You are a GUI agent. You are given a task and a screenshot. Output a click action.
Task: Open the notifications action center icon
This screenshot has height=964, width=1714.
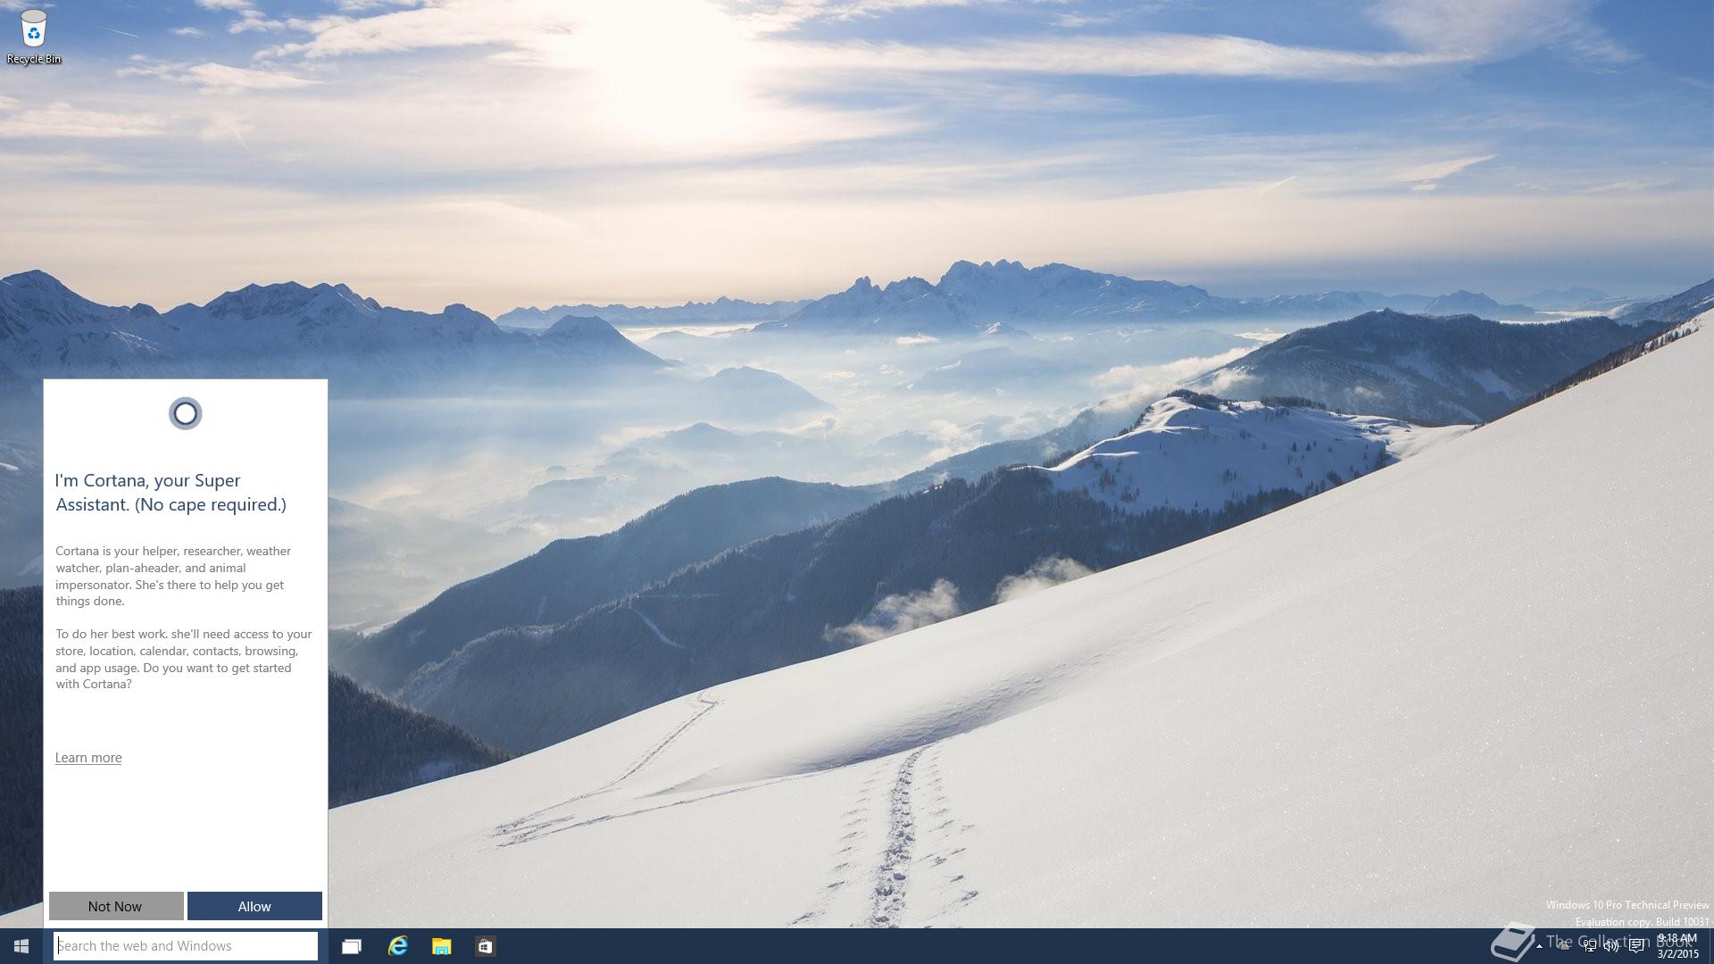coord(1636,946)
